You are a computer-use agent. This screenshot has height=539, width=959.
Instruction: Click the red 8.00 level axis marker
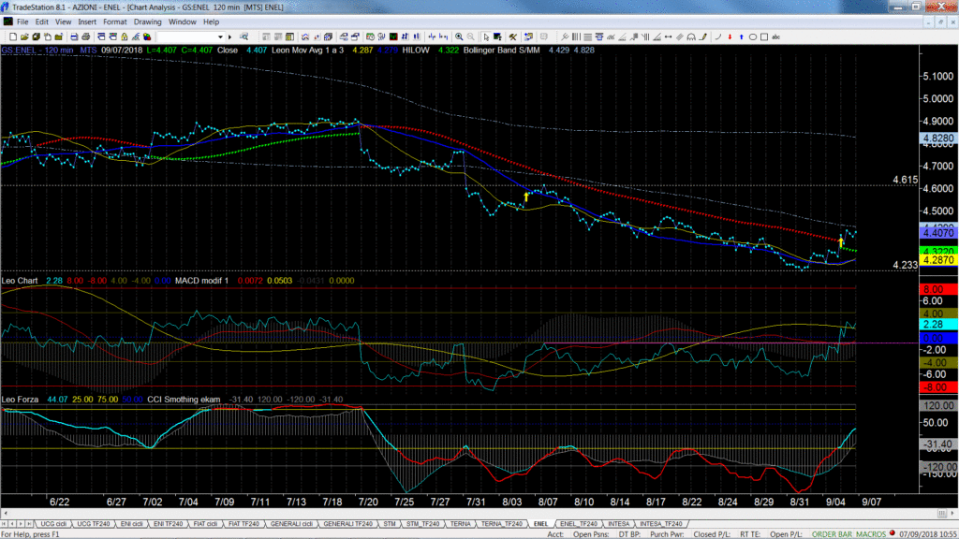(938, 289)
